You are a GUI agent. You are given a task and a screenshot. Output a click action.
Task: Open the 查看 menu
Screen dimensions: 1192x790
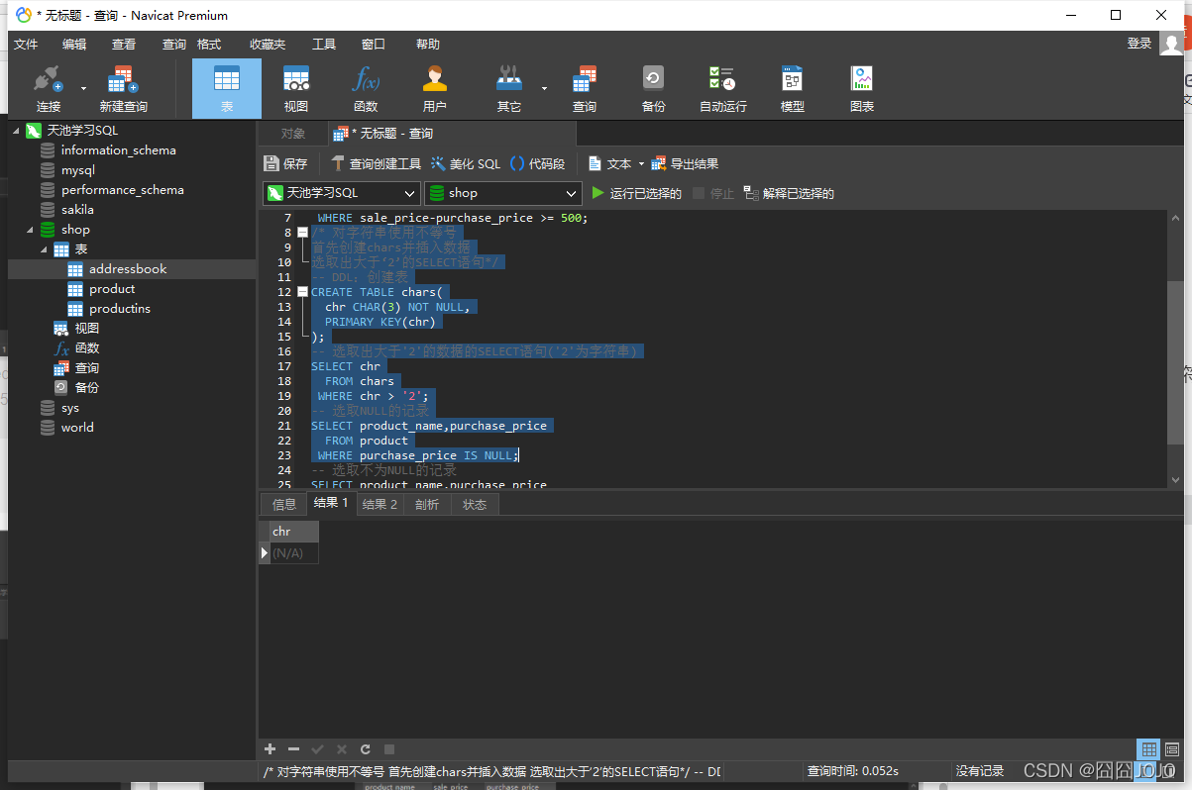tap(124, 44)
